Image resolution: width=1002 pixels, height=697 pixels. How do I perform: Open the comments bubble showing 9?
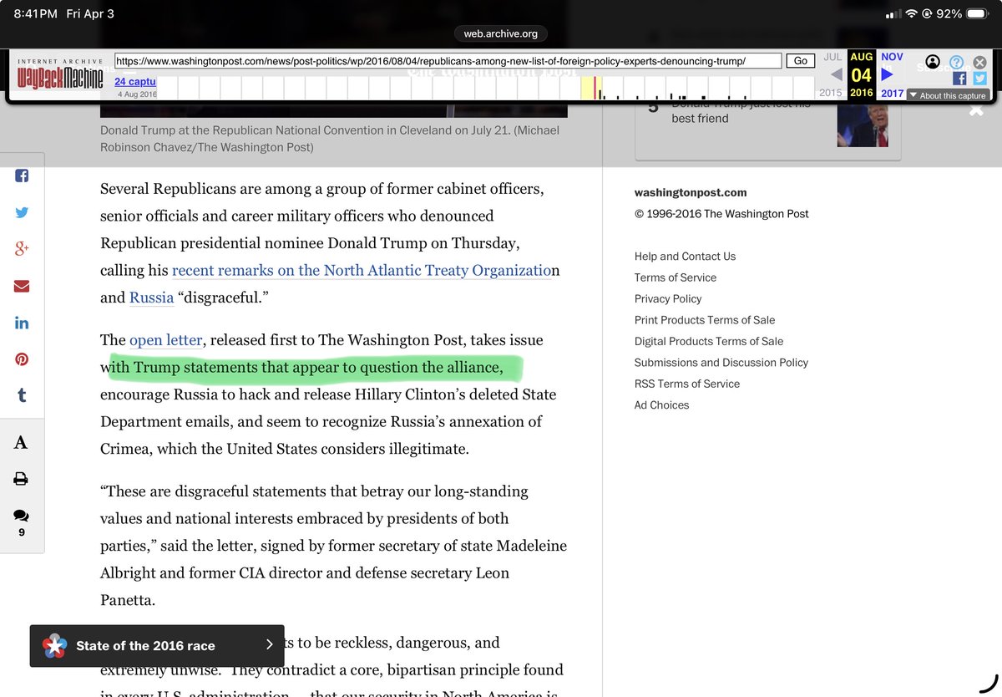point(22,523)
